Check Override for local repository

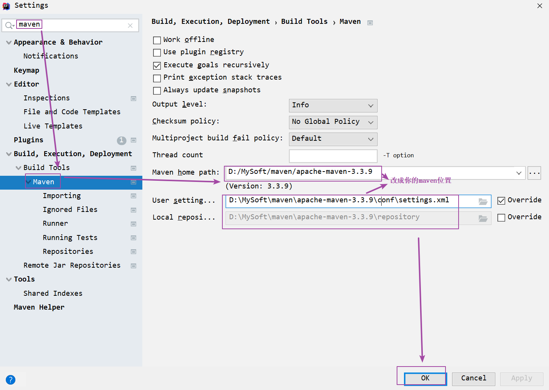501,218
